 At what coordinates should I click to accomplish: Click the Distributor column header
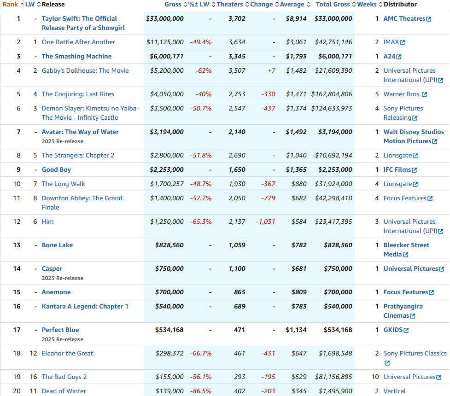(400, 4)
